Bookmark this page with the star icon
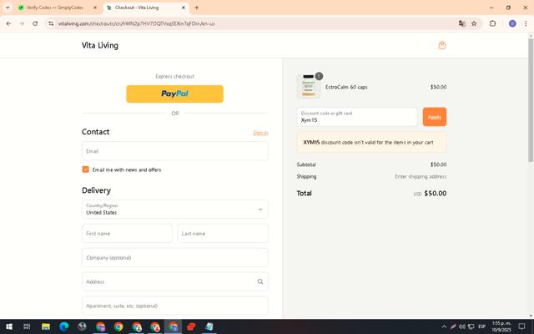The height and width of the screenshot is (334, 534). (x=474, y=23)
